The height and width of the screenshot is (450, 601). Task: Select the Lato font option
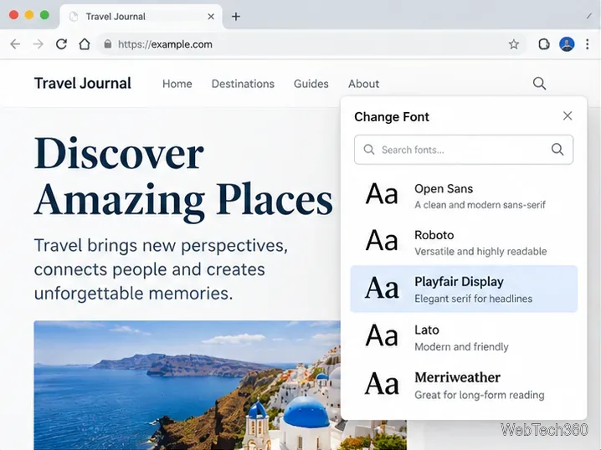464,337
